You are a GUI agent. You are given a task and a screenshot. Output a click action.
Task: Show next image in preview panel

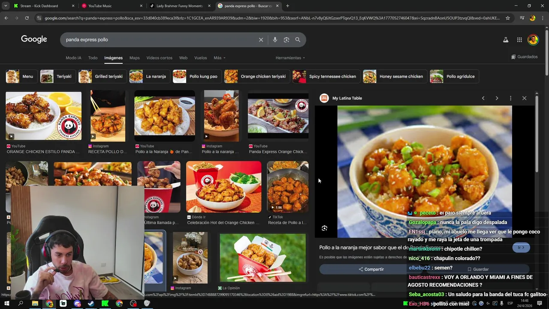click(497, 98)
